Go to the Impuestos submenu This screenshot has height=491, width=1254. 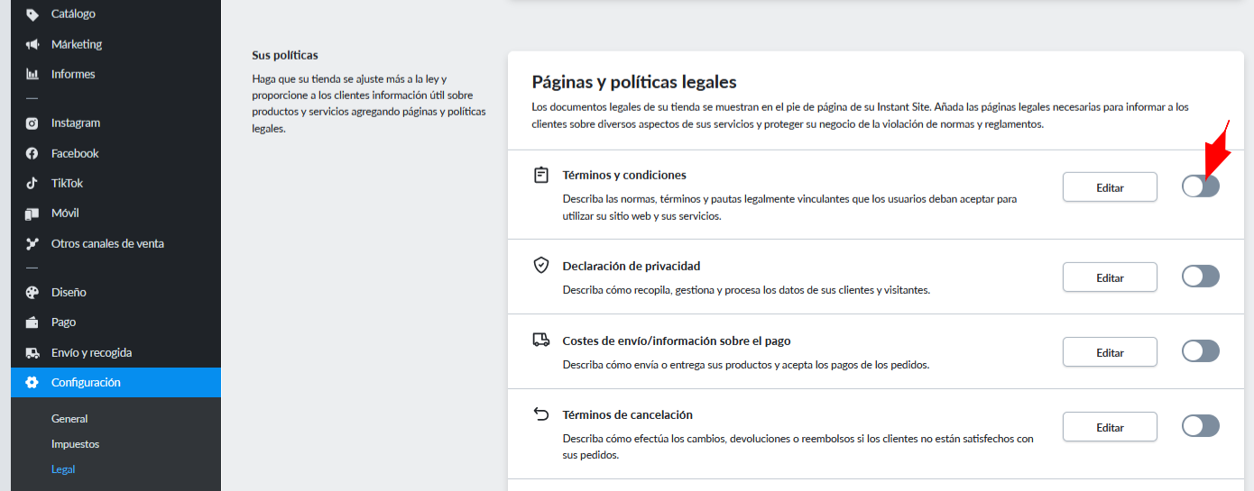point(75,444)
